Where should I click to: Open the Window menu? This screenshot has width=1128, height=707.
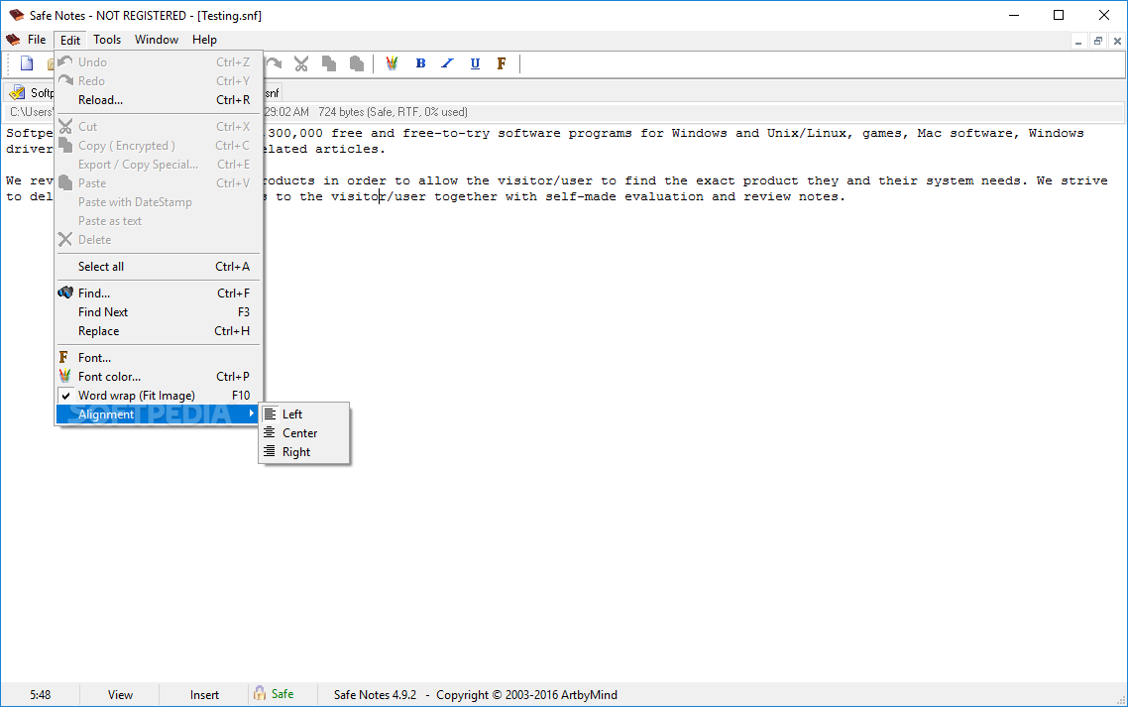156,40
